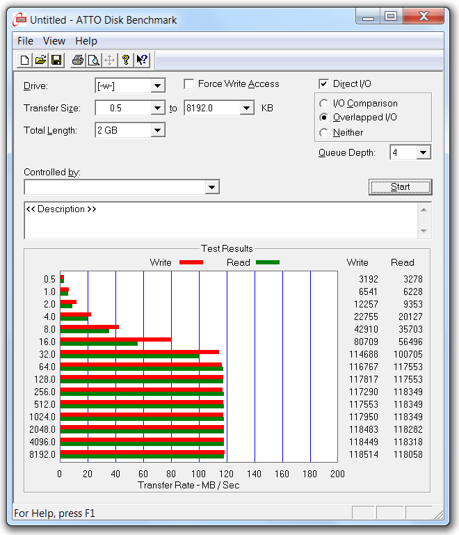Click the Save floppy disk icon
Viewport: 459px width, 535px height.
click(56, 60)
